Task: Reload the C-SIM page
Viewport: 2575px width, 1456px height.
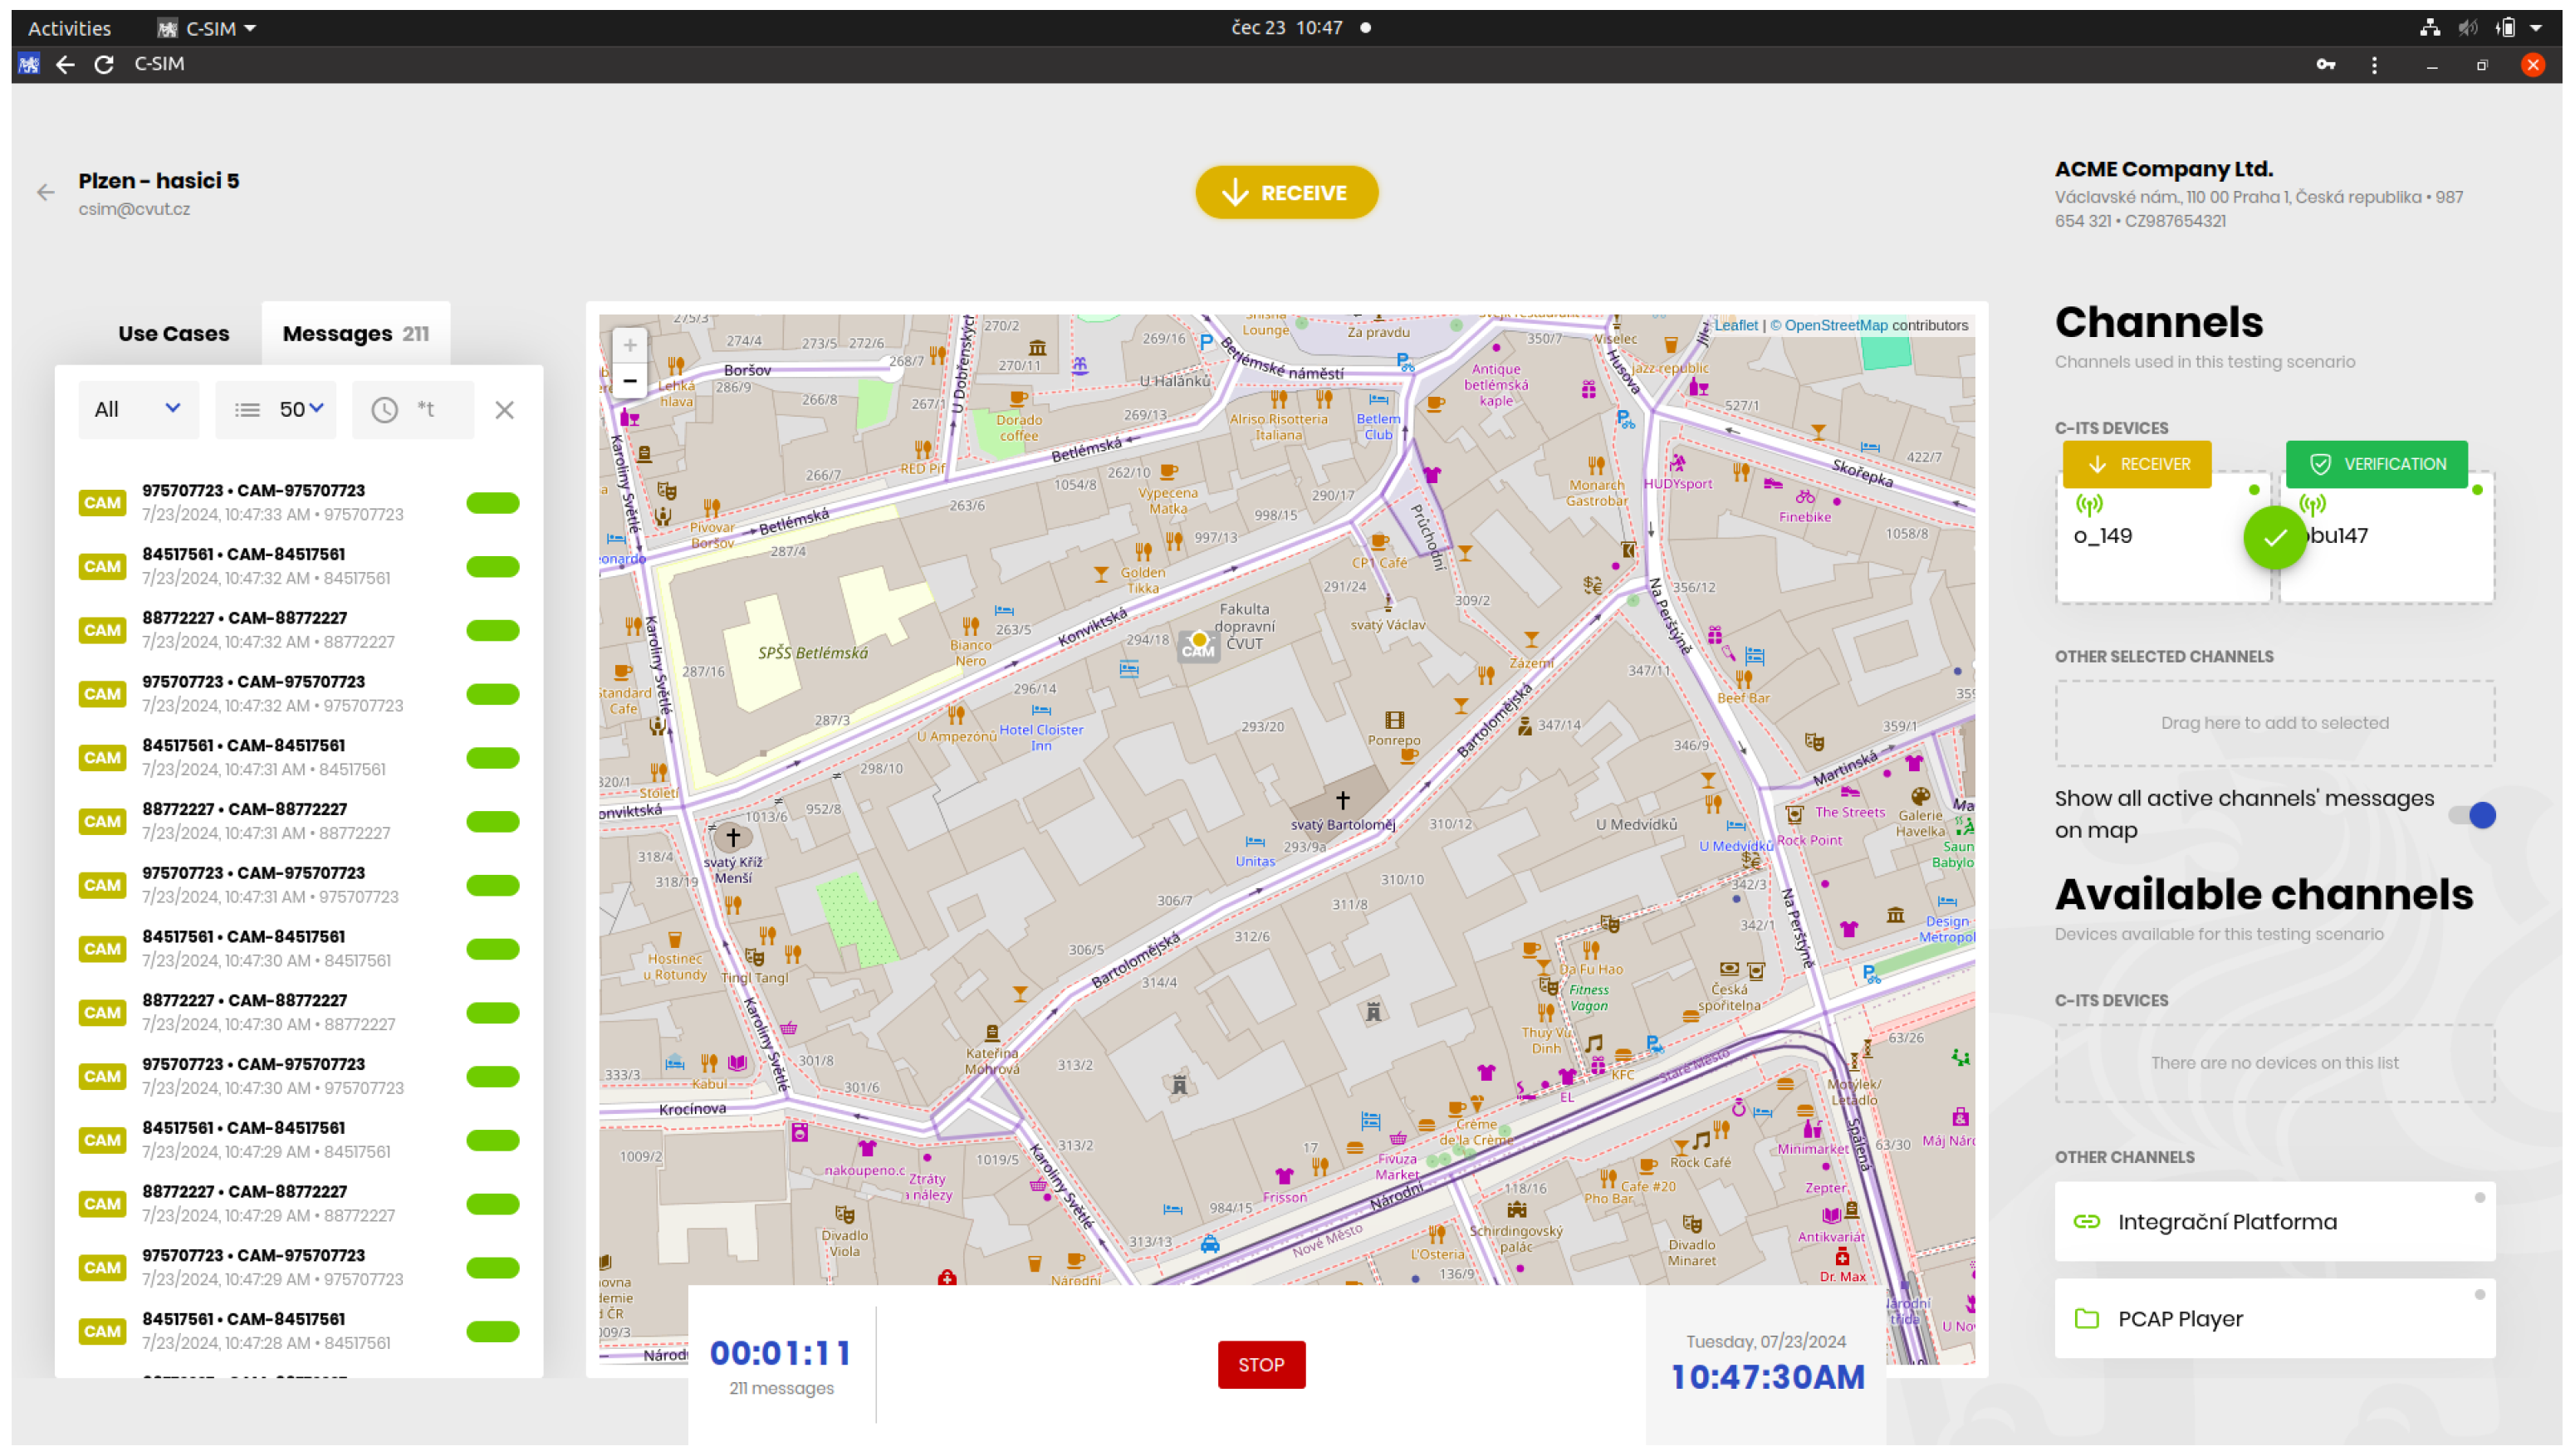Action: 104,64
